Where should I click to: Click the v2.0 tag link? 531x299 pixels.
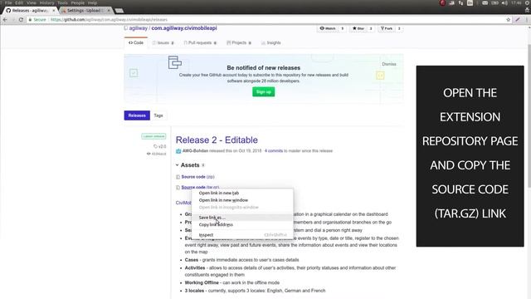tap(163, 146)
